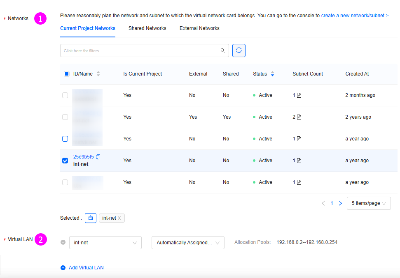The width and height of the screenshot is (400, 278).
Task: Go to previous page of networks
Action: [x=323, y=203]
